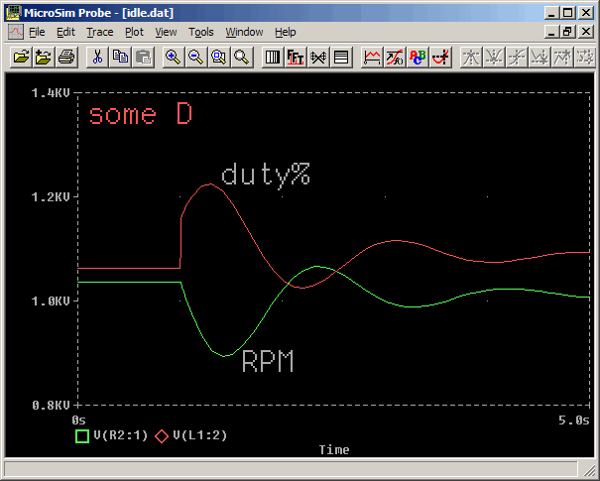
Task: Click the ABC text label icon
Action: point(418,57)
